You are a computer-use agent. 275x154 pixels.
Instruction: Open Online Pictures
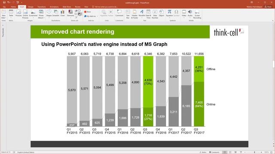click(x=25, y=14)
